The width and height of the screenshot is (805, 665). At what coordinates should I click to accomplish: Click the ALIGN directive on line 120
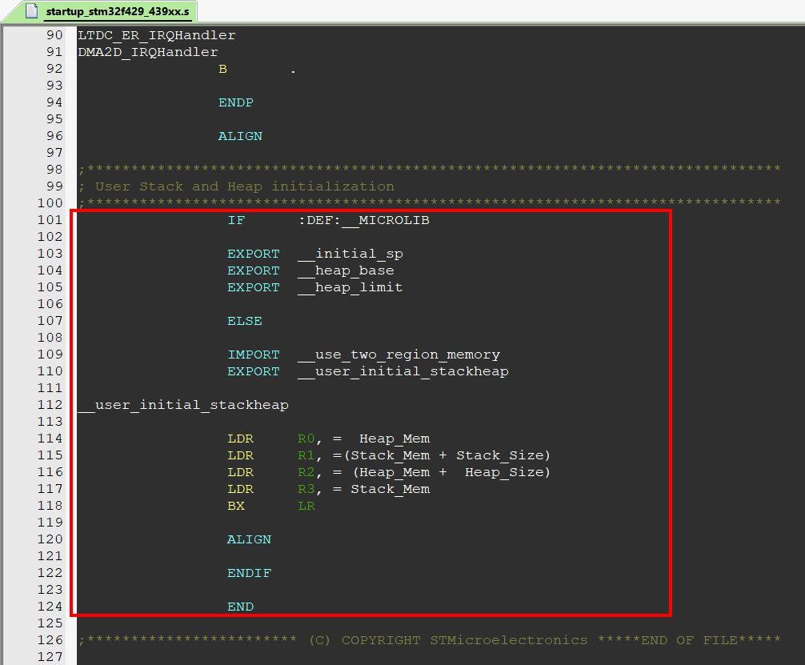[249, 539]
